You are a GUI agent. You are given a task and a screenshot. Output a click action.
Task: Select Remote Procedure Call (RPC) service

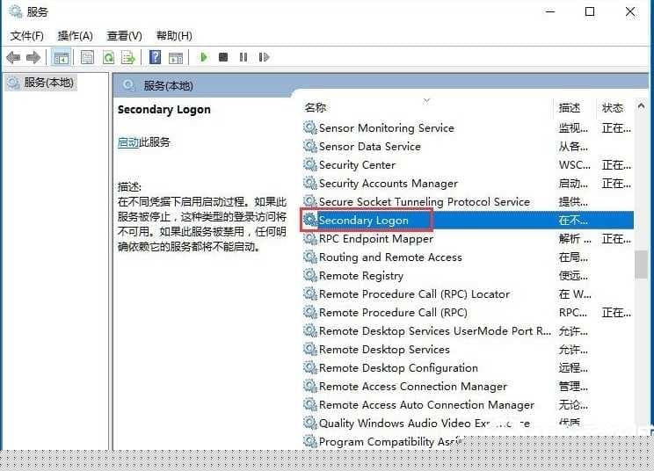point(393,313)
